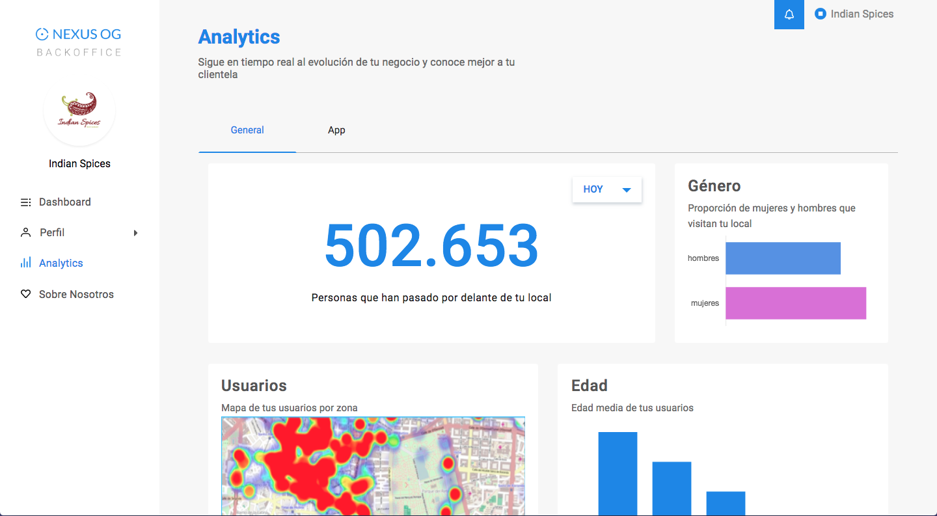Click the Indian Spices account icon at top
Screen dimensions: 937x516
coord(821,14)
